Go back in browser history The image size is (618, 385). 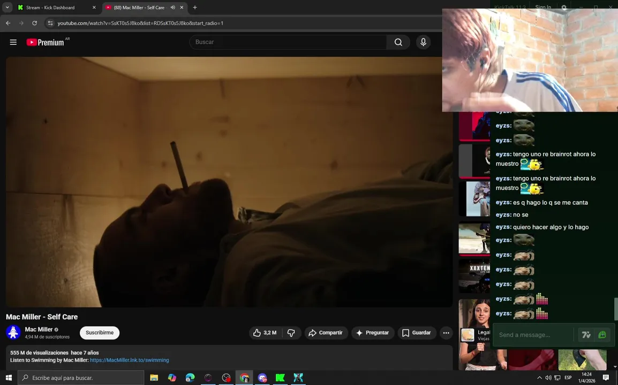pos(8,23)
